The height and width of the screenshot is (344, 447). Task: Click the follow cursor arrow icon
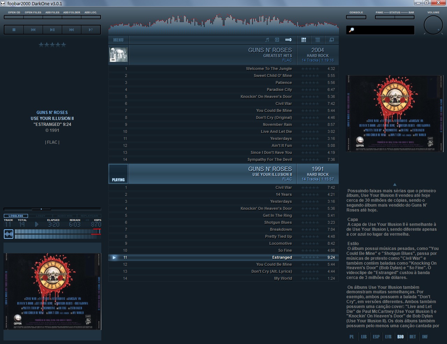tap(288, 40)
